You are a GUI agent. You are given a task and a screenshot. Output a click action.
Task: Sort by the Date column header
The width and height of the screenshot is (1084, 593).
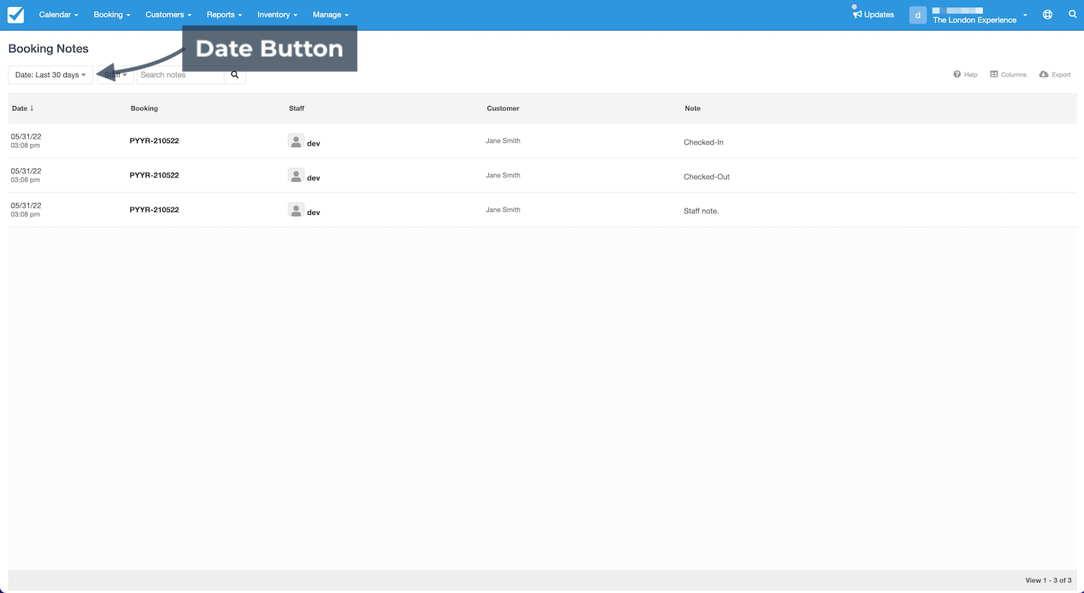coord(23,108)
